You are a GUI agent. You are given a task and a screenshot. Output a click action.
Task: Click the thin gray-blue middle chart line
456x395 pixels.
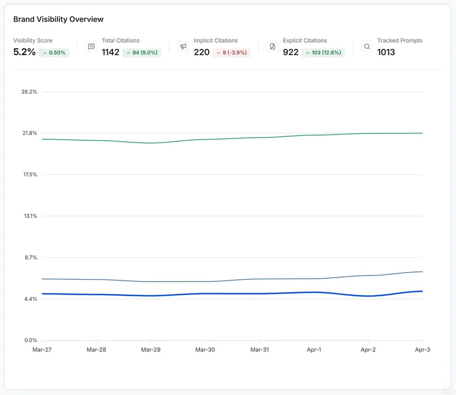coord(228,280)
